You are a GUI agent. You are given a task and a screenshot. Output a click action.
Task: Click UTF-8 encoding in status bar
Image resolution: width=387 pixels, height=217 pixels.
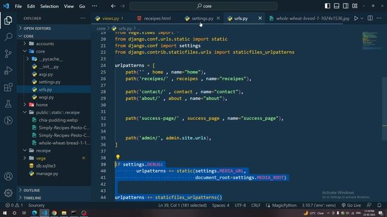pos(240,205)
